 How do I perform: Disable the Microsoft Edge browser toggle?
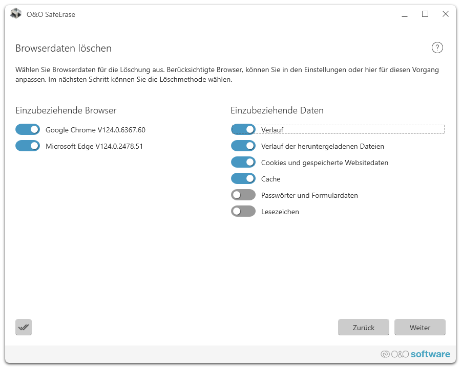coord(28,146)
